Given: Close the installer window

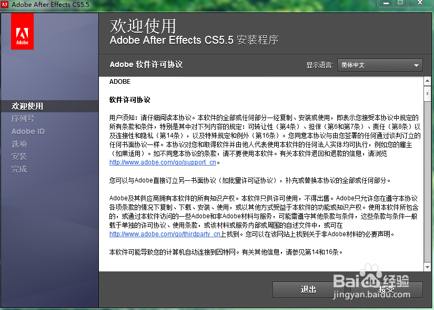Looking at the screenshot, I should tap(420, 3).
